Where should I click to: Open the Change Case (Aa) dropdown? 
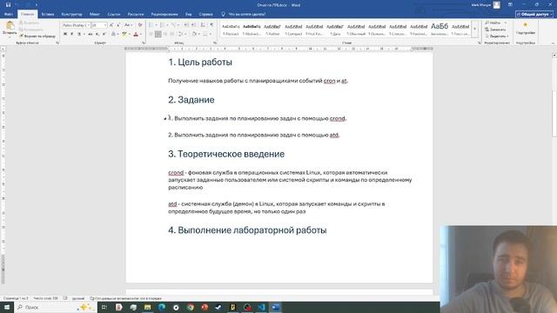[x=128, y=25]
